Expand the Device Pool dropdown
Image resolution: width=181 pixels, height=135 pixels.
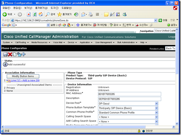point(156,104)
